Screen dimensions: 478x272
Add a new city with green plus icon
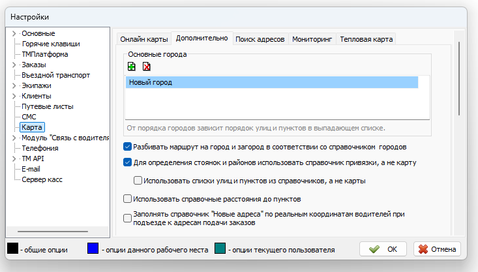click(132, 67)
